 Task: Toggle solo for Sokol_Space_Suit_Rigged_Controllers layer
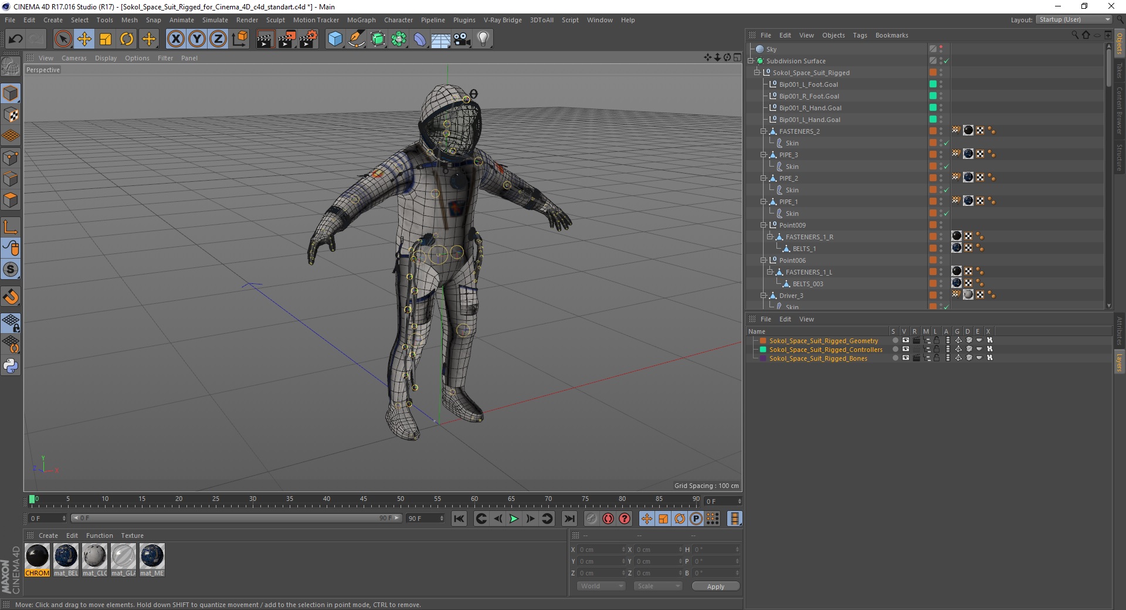point(895,349)
